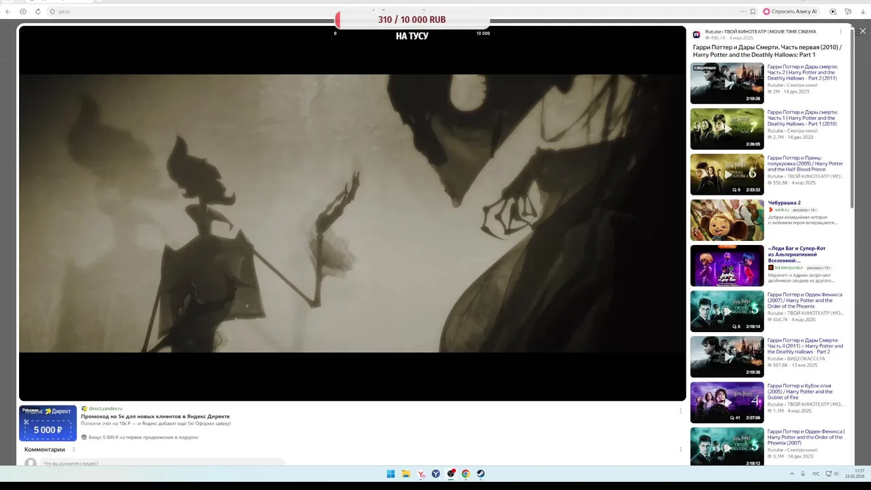Open File Explorer from the taskbar
Image resolution: width=871 pixels, height=490 pixels.
tap(406, 474)
